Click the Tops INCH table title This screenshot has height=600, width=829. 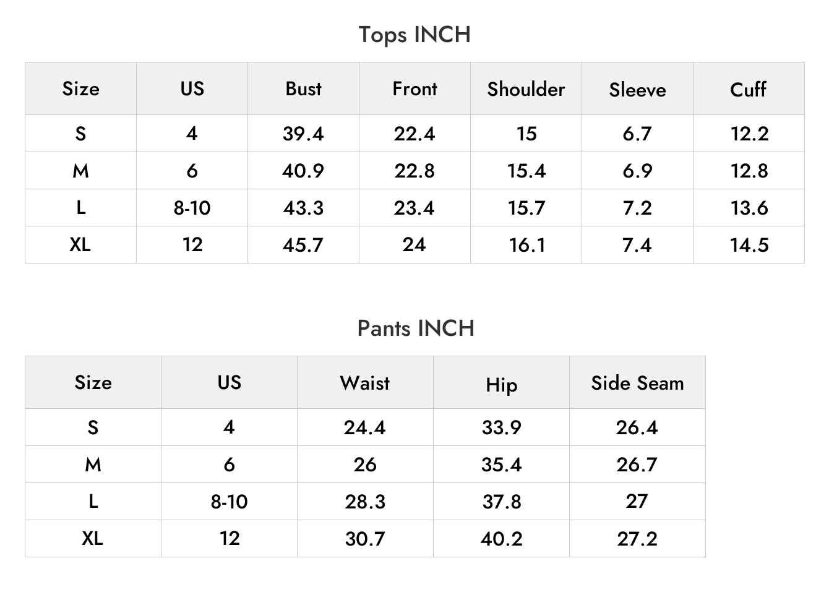414,35
